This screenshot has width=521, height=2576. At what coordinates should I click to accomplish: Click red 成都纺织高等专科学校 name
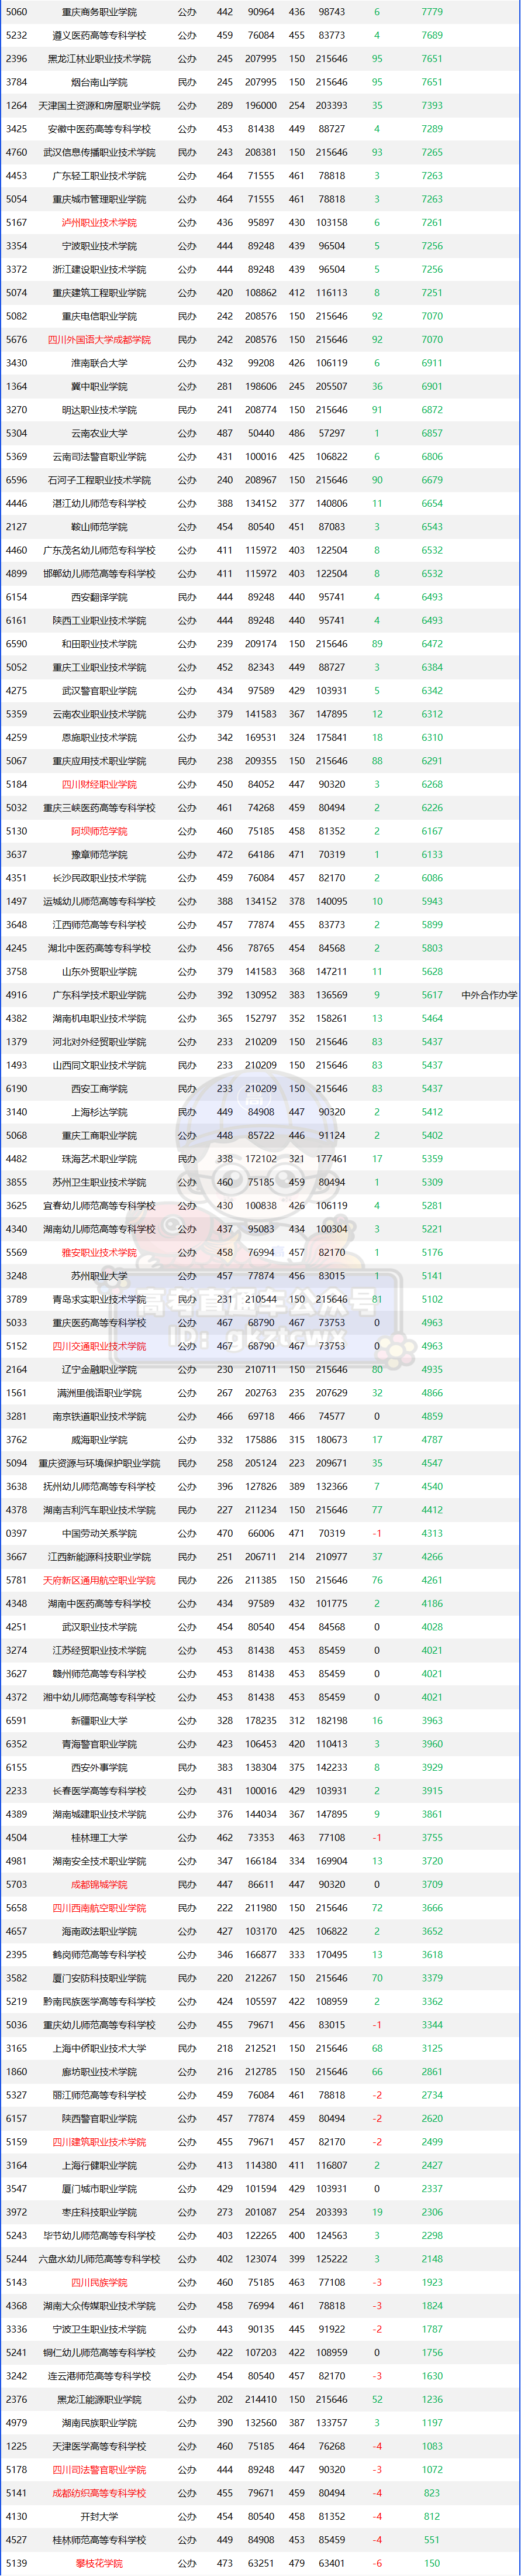coord(99,2492)
